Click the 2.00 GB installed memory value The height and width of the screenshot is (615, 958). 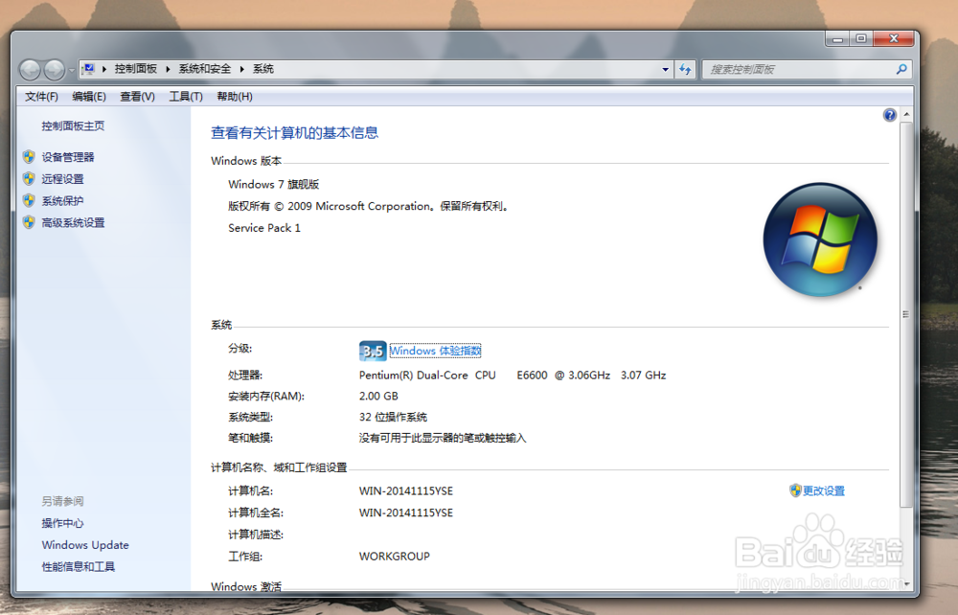click(378, 396)
